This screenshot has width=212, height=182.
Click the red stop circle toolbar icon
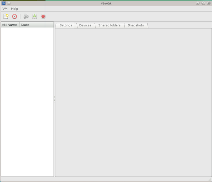pos(43,17)
